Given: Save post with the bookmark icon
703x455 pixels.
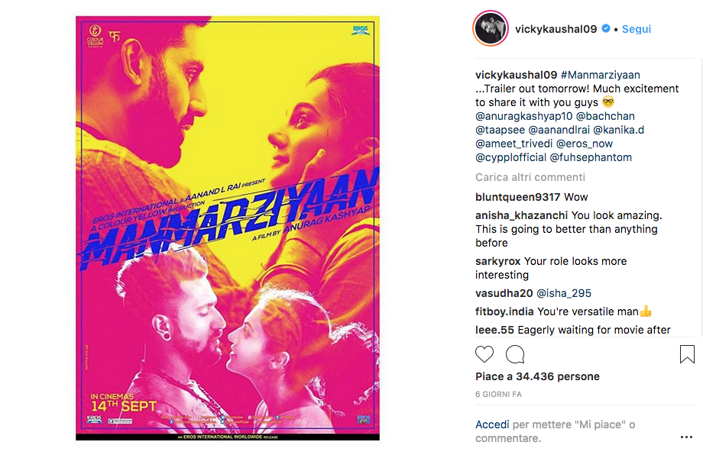Looking at the screenshot, I should coord(687,353).
